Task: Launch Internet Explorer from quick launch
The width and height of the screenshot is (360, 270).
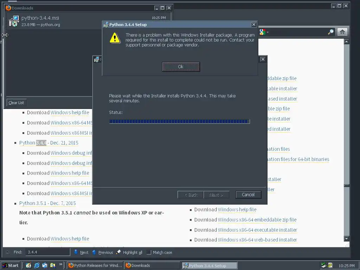Action: [x=37, y=265]
